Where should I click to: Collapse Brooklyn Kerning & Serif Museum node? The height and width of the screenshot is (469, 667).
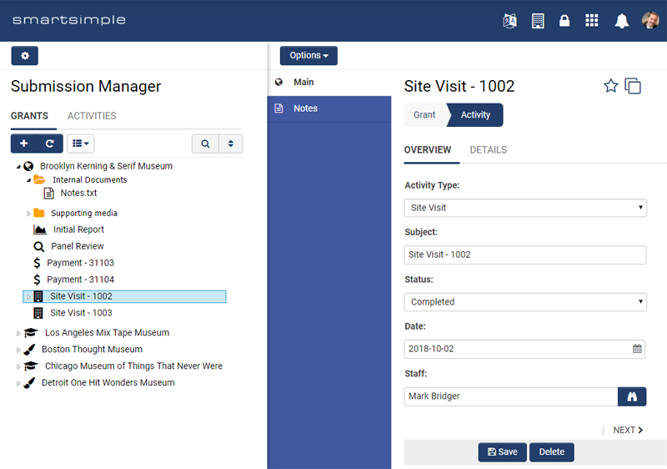[x=18, y=167]
